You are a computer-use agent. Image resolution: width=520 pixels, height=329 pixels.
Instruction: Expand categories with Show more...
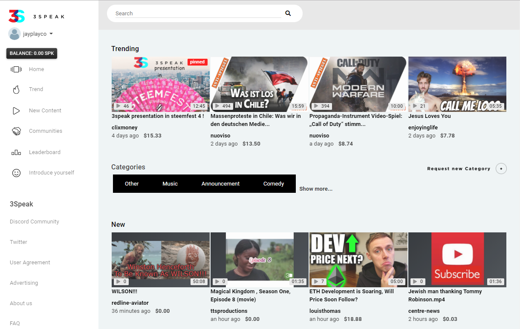[x=316, y=189]
